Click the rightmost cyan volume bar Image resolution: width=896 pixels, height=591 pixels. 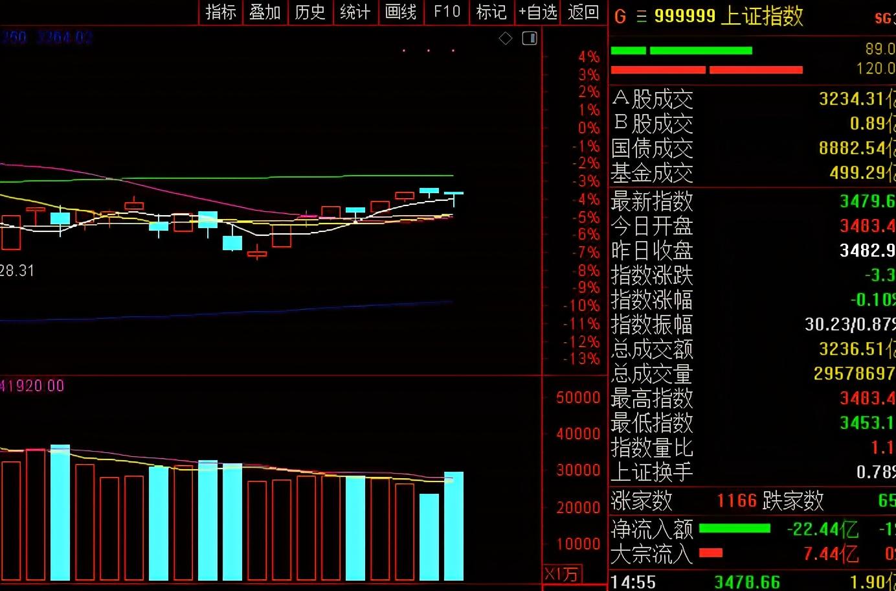click(x=454, y=526)
